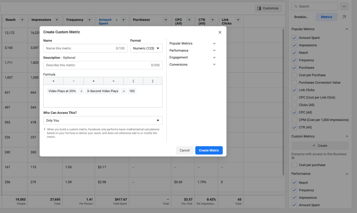Insert a closing parenthesis in Formula
This screenshot has height=213, width=357.
click(x=153, y=81)
